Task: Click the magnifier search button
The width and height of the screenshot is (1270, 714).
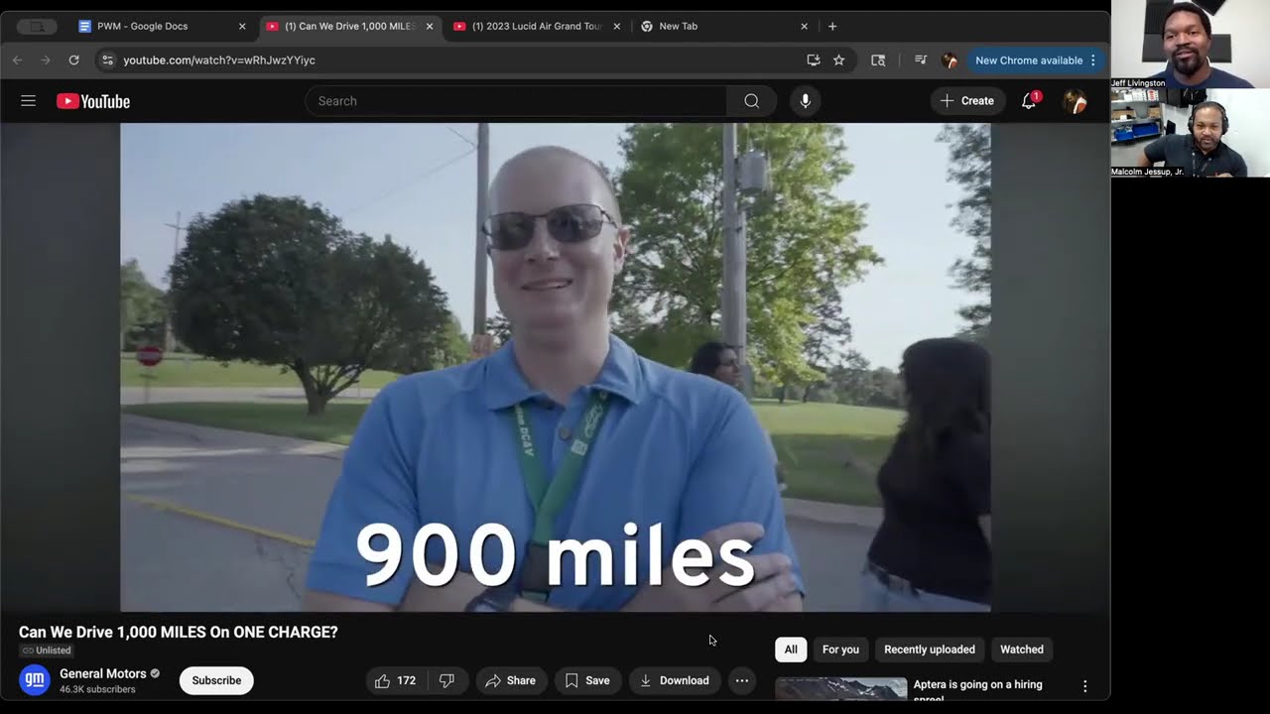Action: [751, 101]
